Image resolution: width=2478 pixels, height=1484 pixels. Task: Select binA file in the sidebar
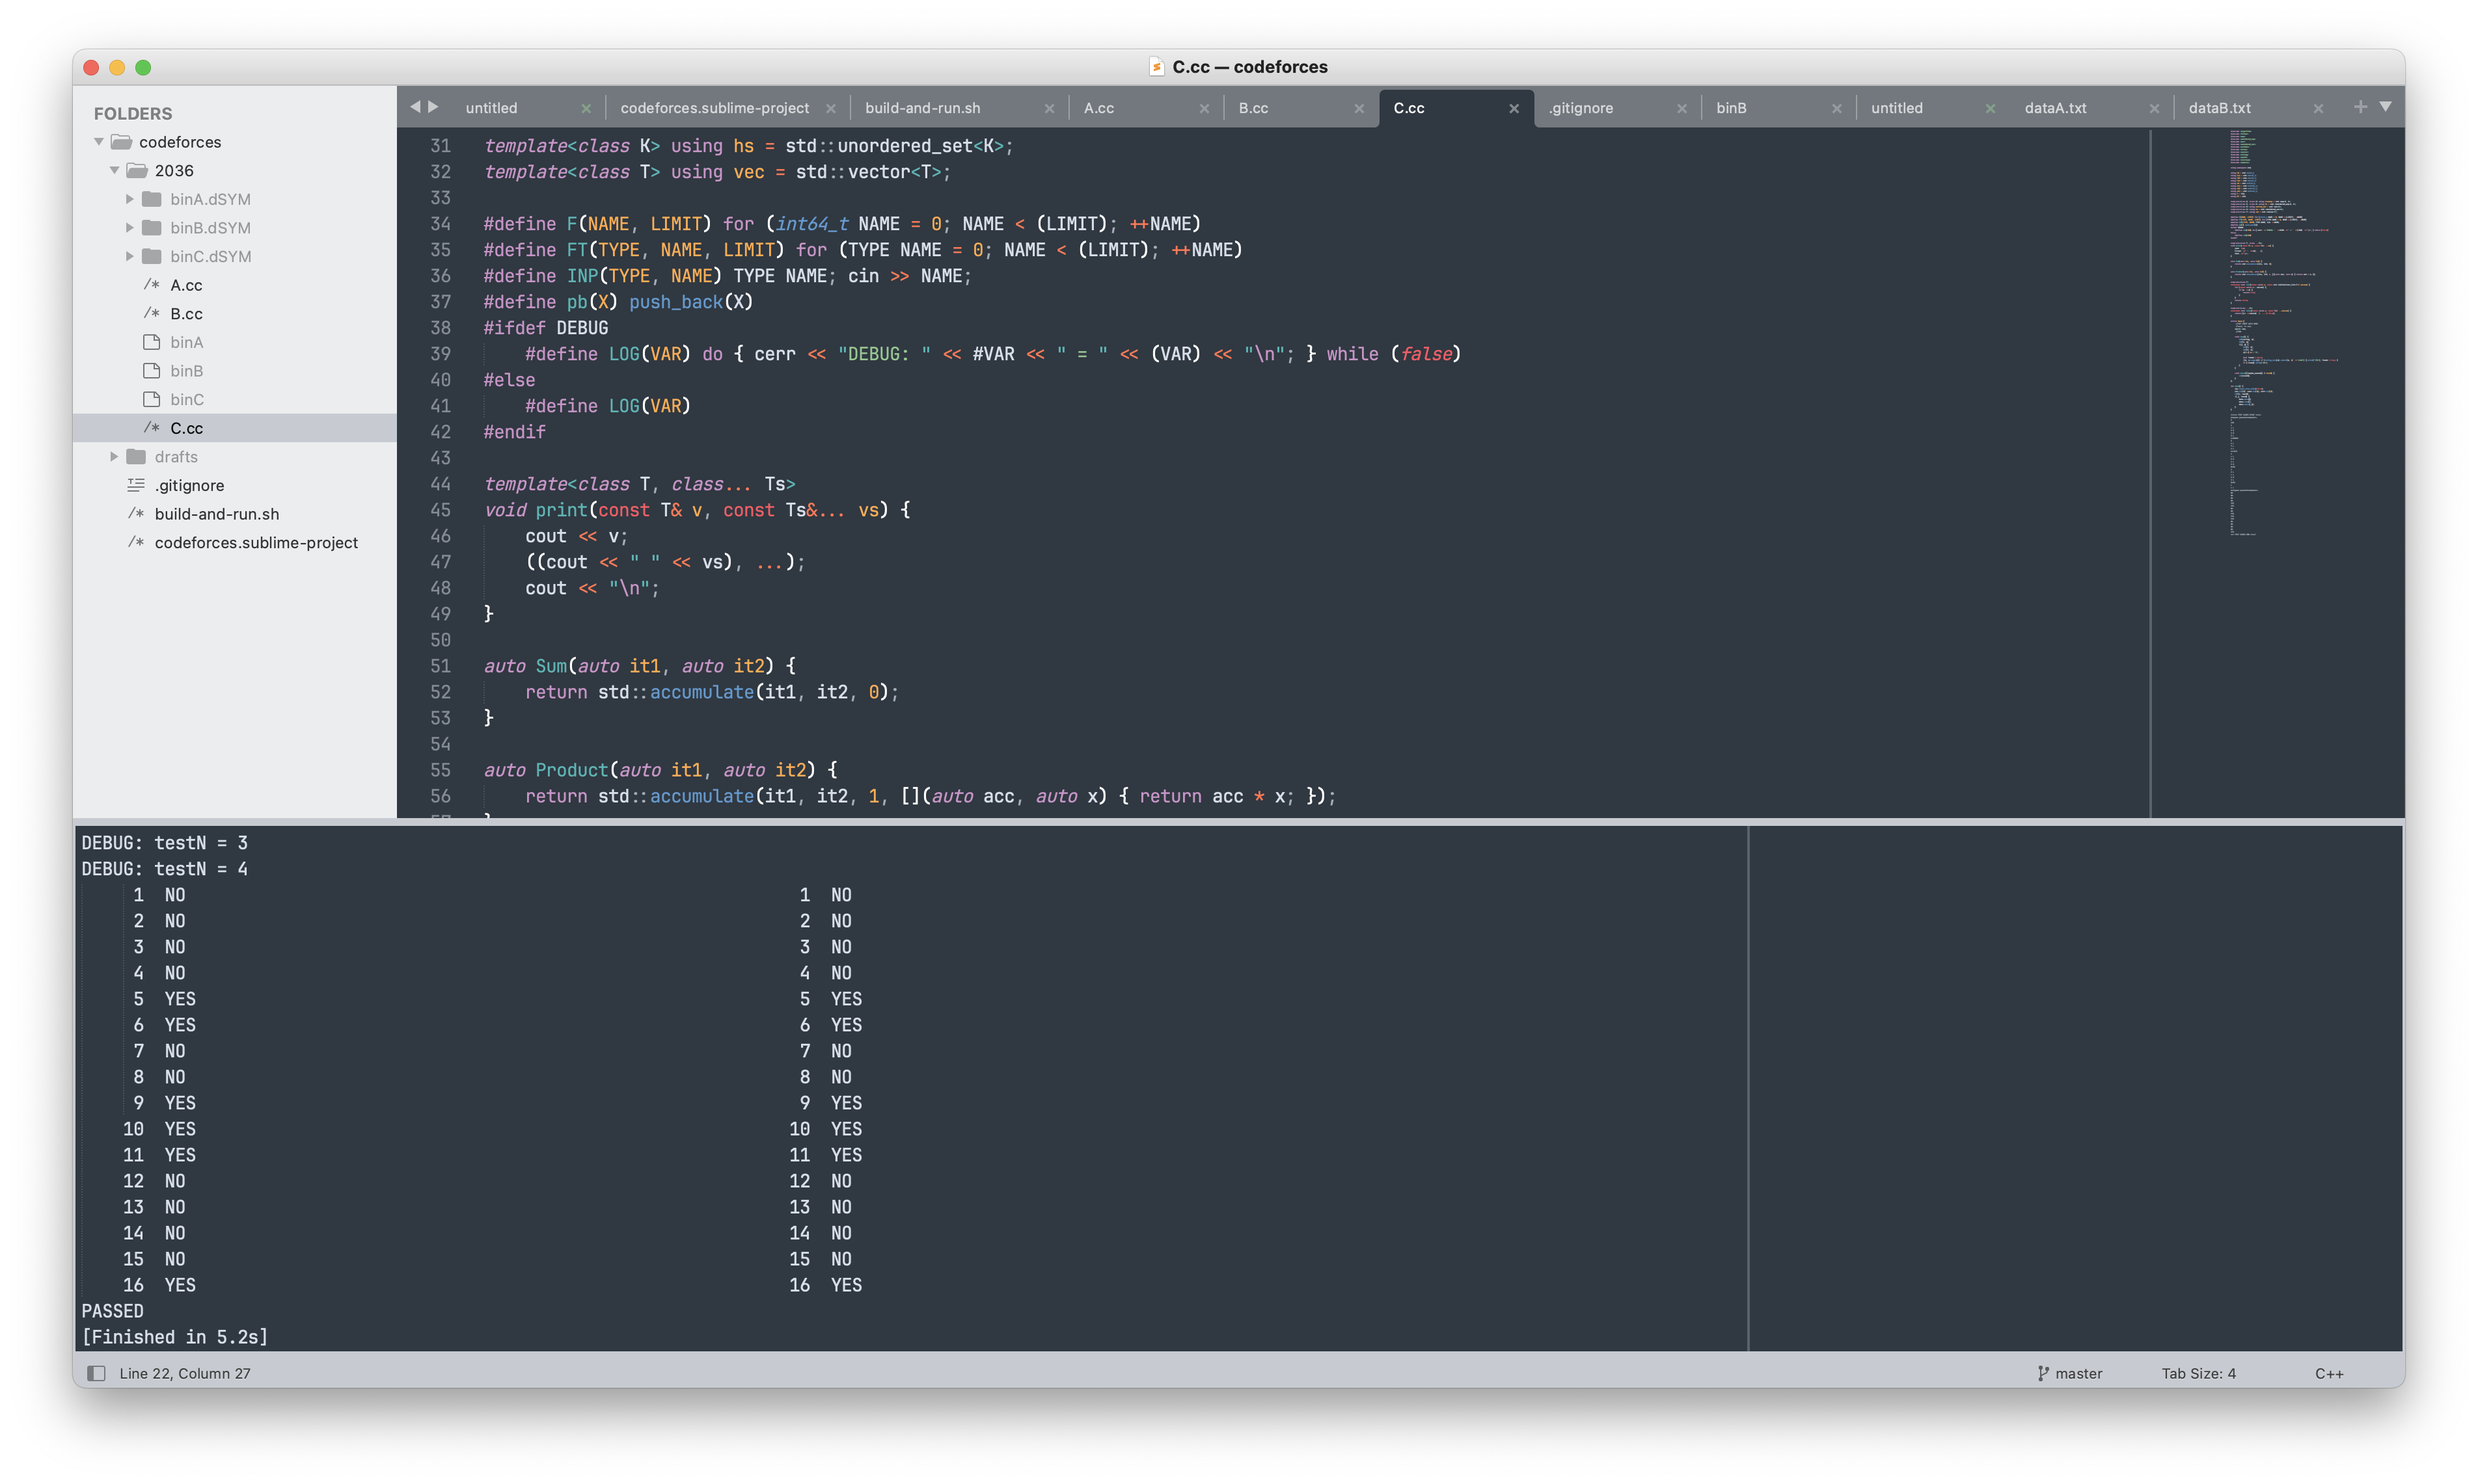[186, 342]
